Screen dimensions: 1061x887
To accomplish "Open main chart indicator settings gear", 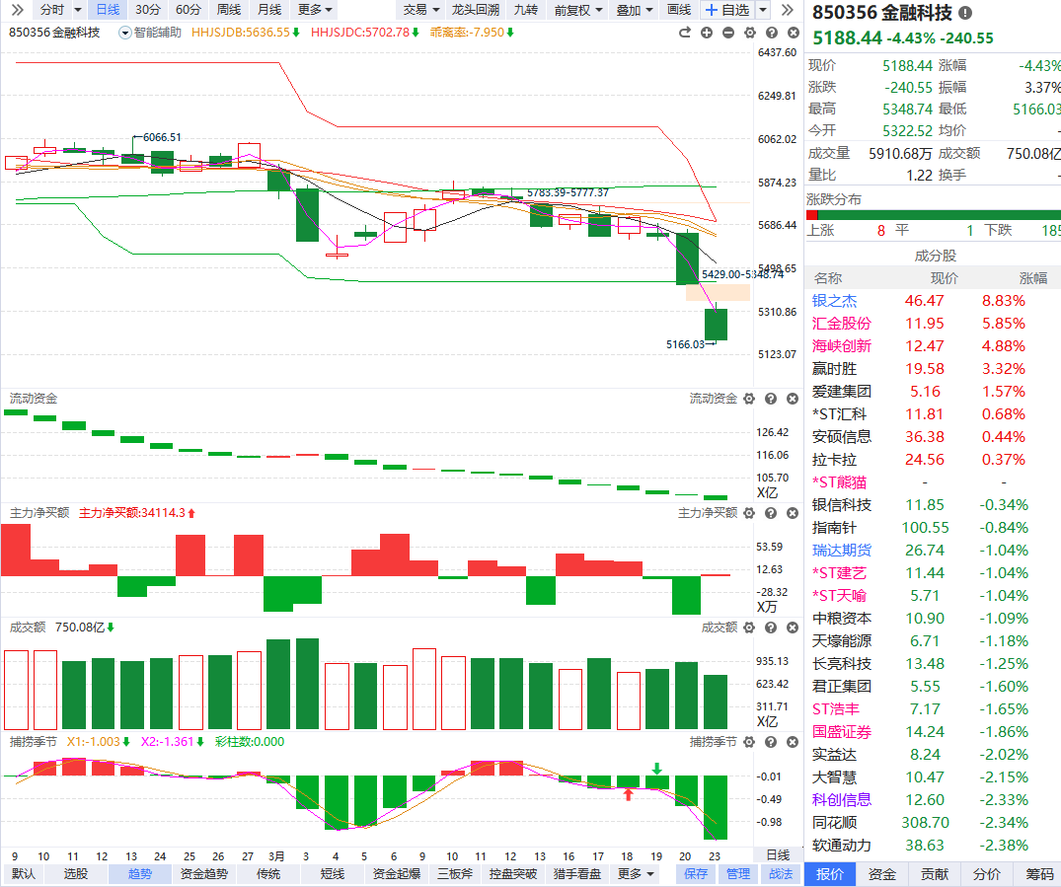I will [x=750, y=33].
